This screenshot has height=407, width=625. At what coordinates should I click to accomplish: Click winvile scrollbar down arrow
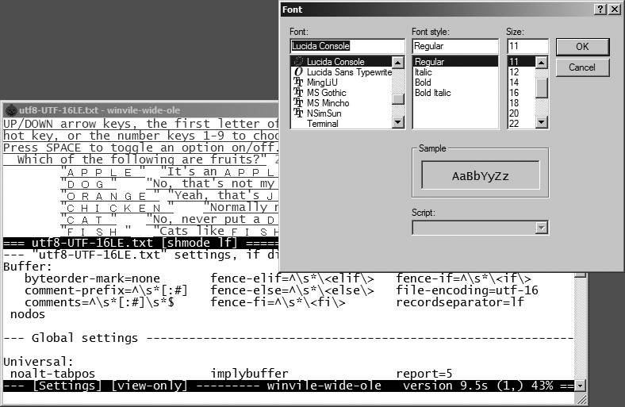click(580, 386)
